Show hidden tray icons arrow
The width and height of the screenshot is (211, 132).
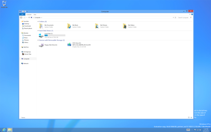(x=192, y=130)
